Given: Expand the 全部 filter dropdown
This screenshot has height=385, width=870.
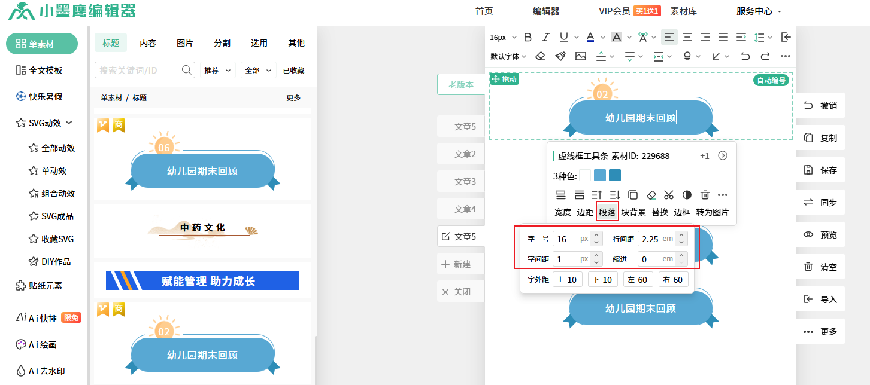Looking at the screenshot, I should point(259,70).
